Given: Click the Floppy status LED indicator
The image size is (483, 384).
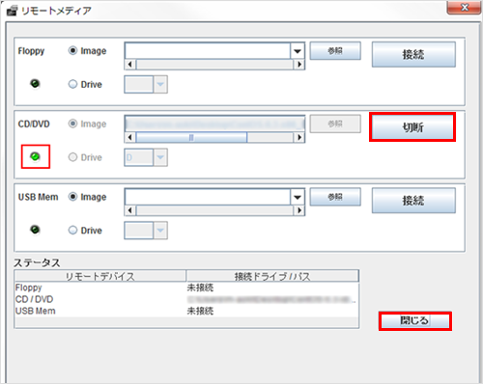Looking at the screenshot, I should click(35, 84).
